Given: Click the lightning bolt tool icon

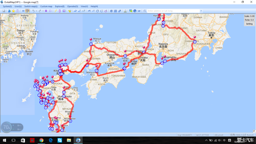Looking at the screenshot, I should [x=56, y=11].
